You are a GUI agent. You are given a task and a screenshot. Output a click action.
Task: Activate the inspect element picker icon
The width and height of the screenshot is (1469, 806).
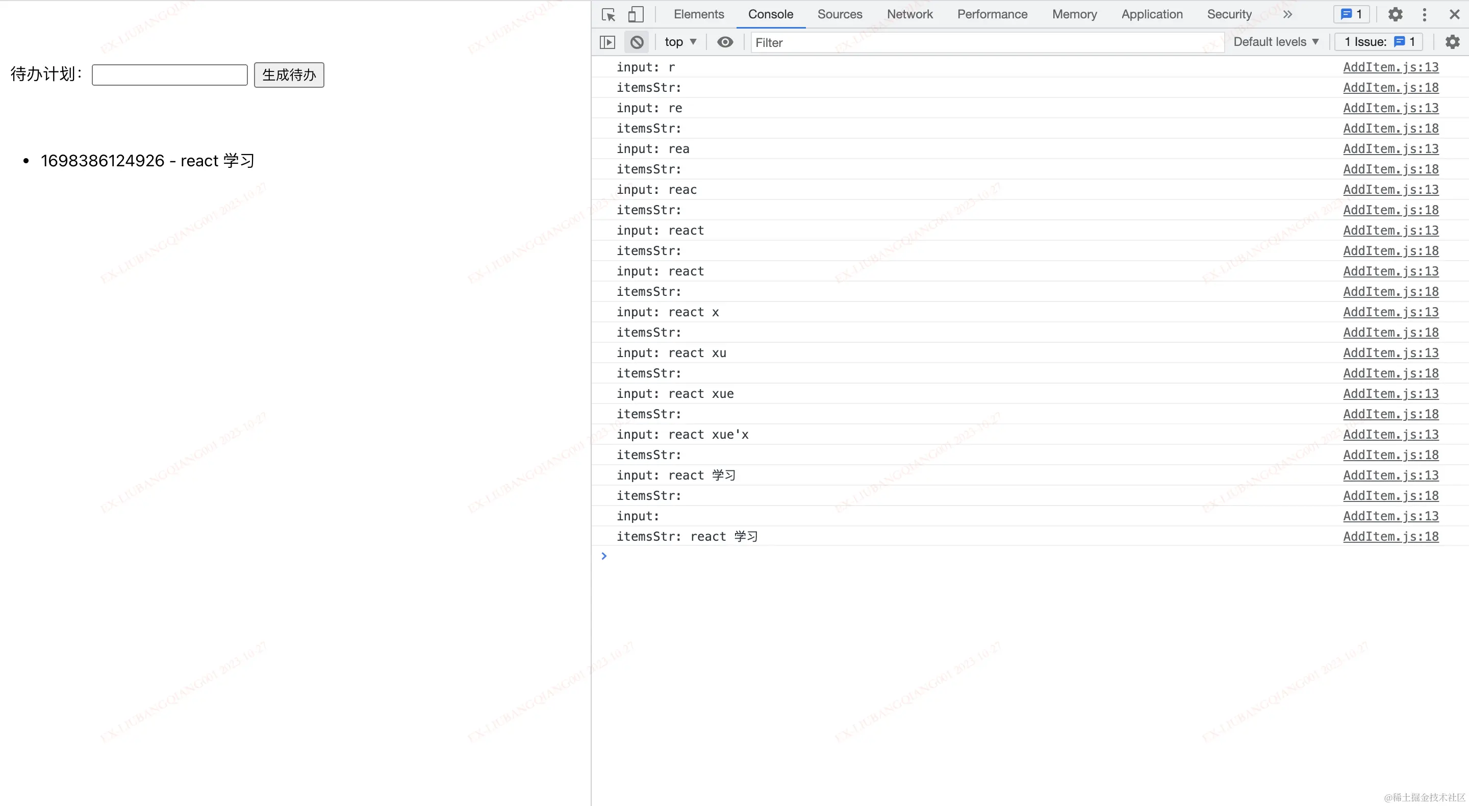(609, 15)
